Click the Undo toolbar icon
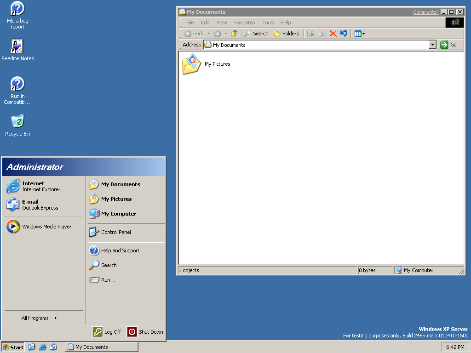Screen dimensions: 471x353 [x=344, y=34]
